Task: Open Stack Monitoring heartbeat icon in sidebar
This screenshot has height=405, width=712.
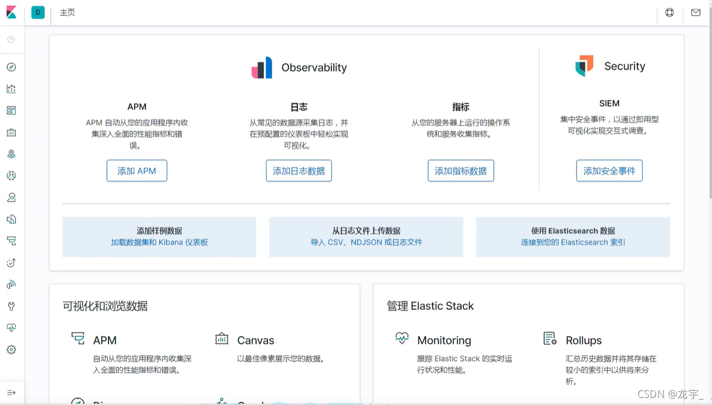Action: click(x=11, y=328)
